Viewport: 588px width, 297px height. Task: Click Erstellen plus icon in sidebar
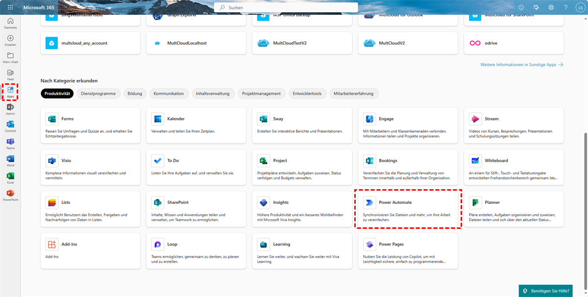tap(10, 40)
